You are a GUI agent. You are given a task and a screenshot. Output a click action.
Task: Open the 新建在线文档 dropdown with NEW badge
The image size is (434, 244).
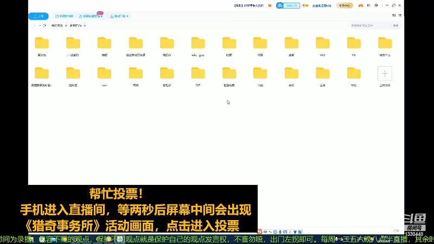coord(91,16)
